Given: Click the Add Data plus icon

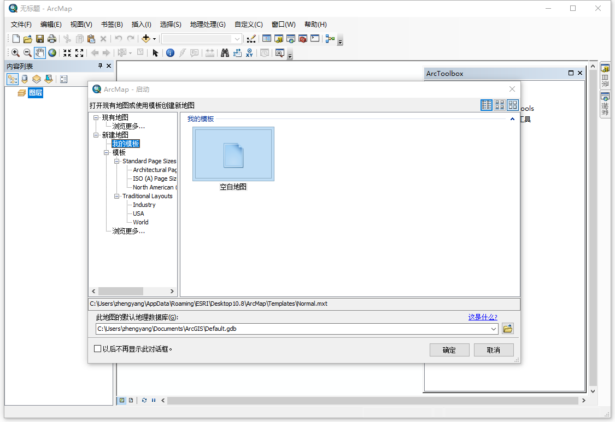Looking at the screenshot, I should pos(146,39).
